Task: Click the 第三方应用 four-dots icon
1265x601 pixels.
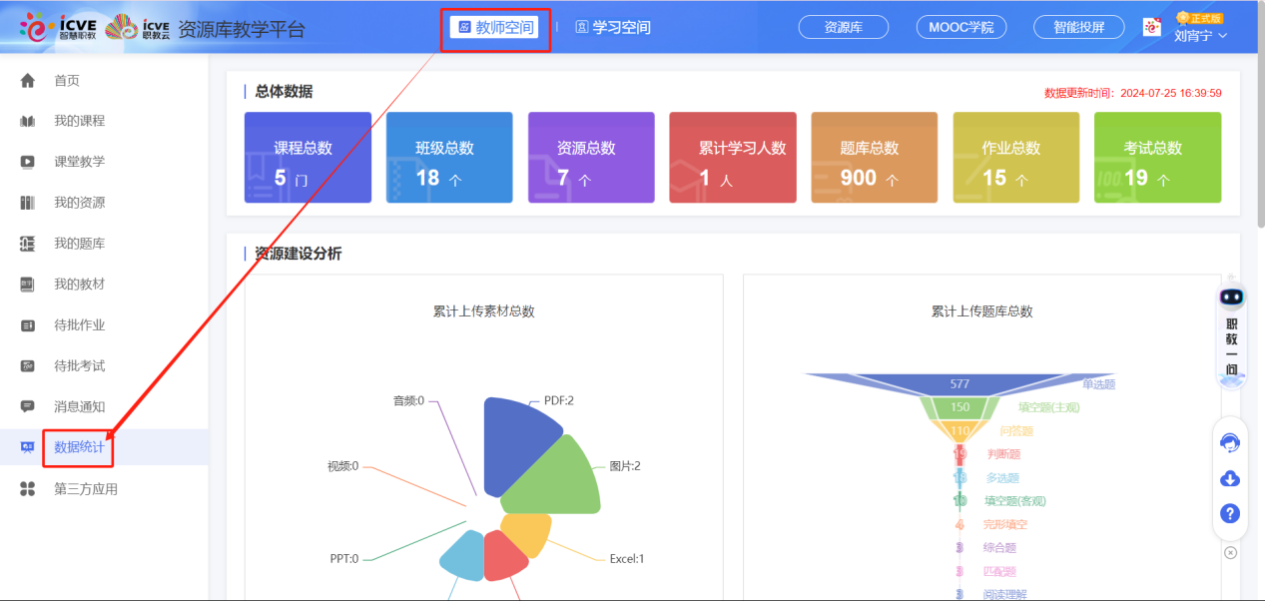Action: click(x=28, y=489)
